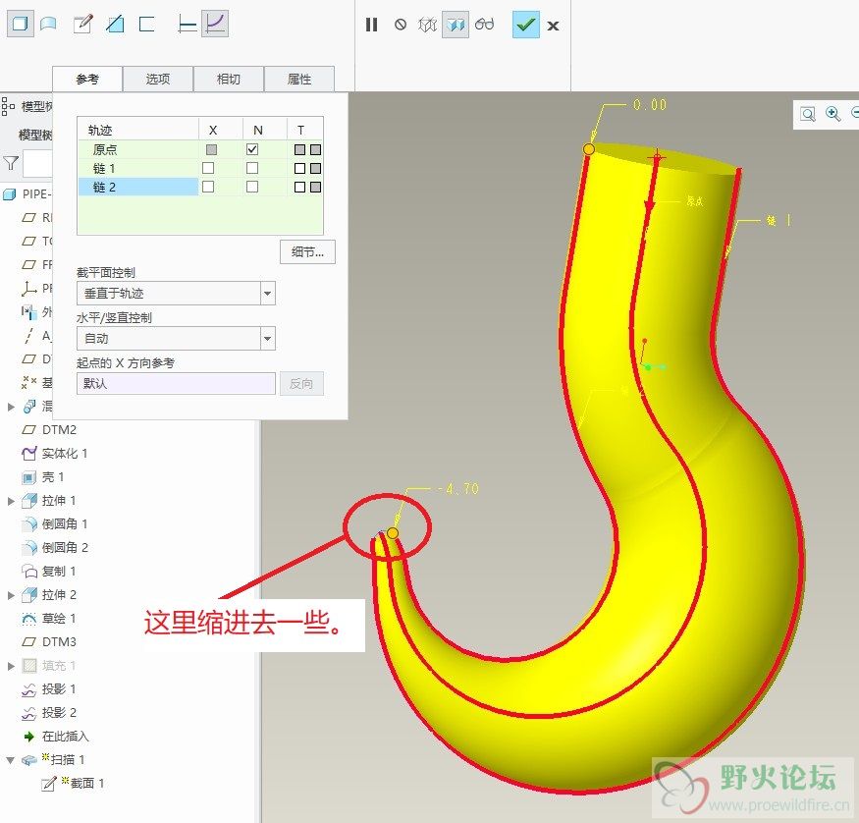Click the orange drag handle near -4.70

(x=393, y=533)
